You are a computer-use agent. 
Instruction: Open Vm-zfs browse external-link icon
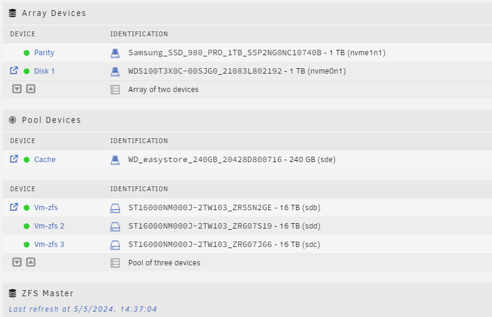(14, 207)
